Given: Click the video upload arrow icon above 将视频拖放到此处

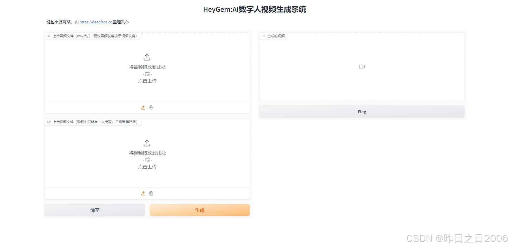Looking at the screenshot, I should pyautogui.click(x=147, y=143).
